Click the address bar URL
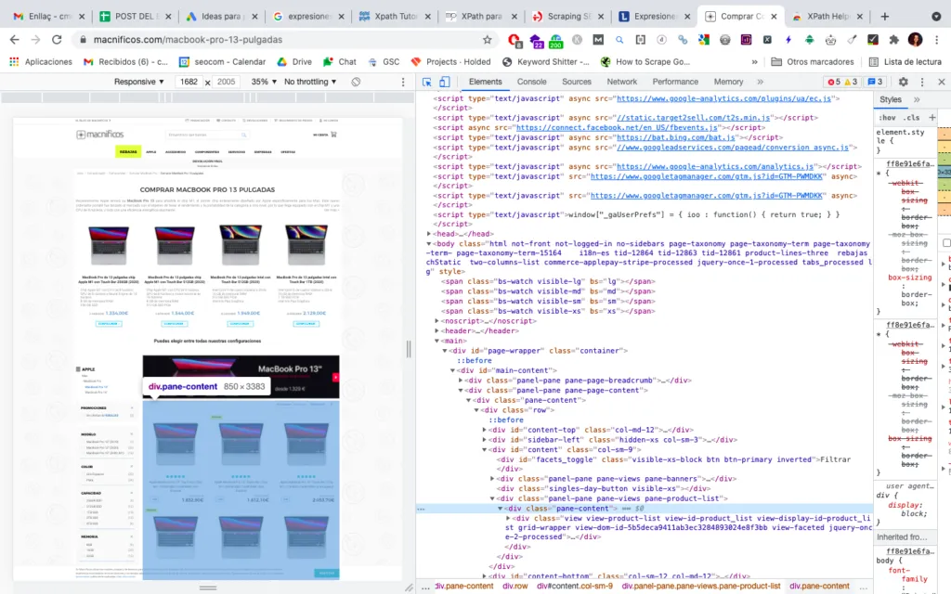The image size is (951, 594). click(188, 39)
